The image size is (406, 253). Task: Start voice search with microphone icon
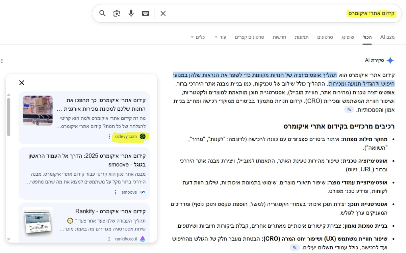tap(131, 13)
